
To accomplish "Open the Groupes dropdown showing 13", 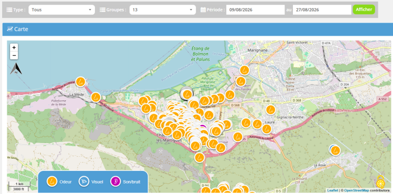I will (162, 10).
